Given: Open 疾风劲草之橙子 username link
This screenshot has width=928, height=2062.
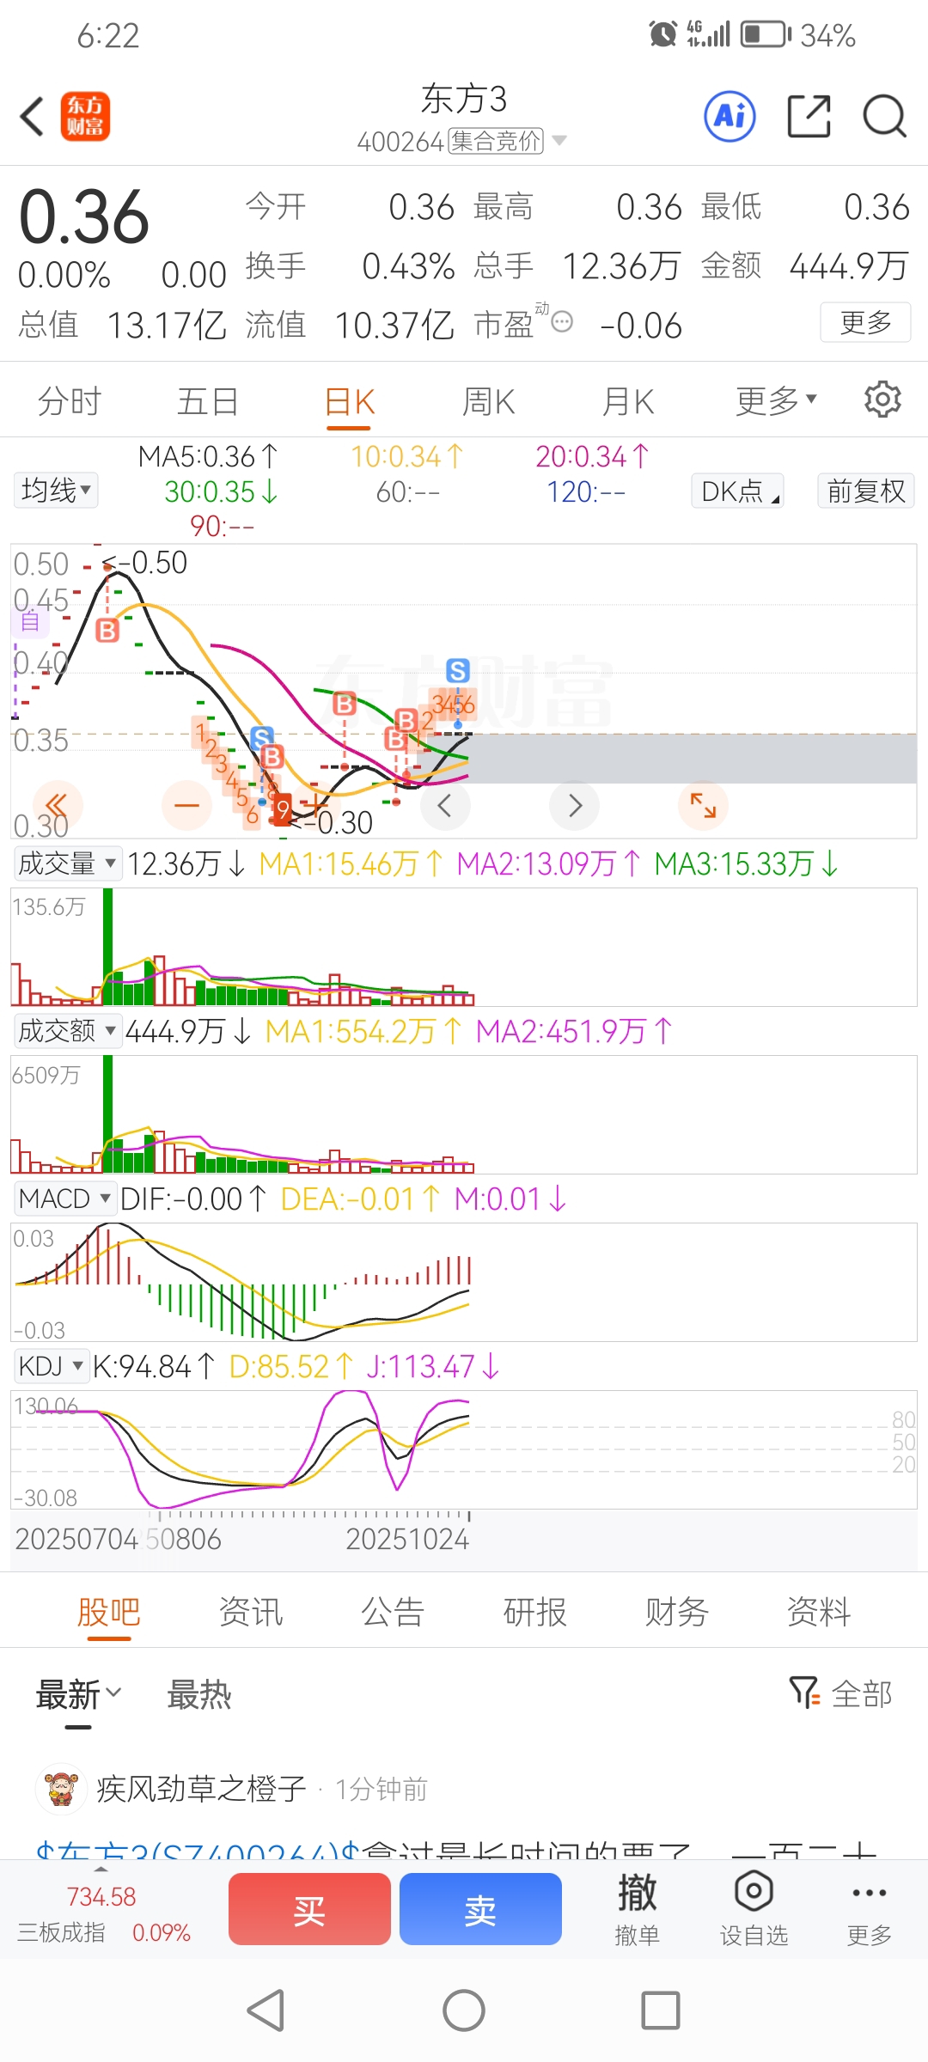Looking at the screenshot, I should click(201, 1788).
